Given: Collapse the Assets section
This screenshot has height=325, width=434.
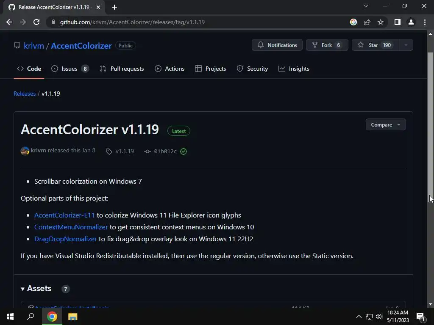Looking at the screenshot, I should (x=36, y=289).
